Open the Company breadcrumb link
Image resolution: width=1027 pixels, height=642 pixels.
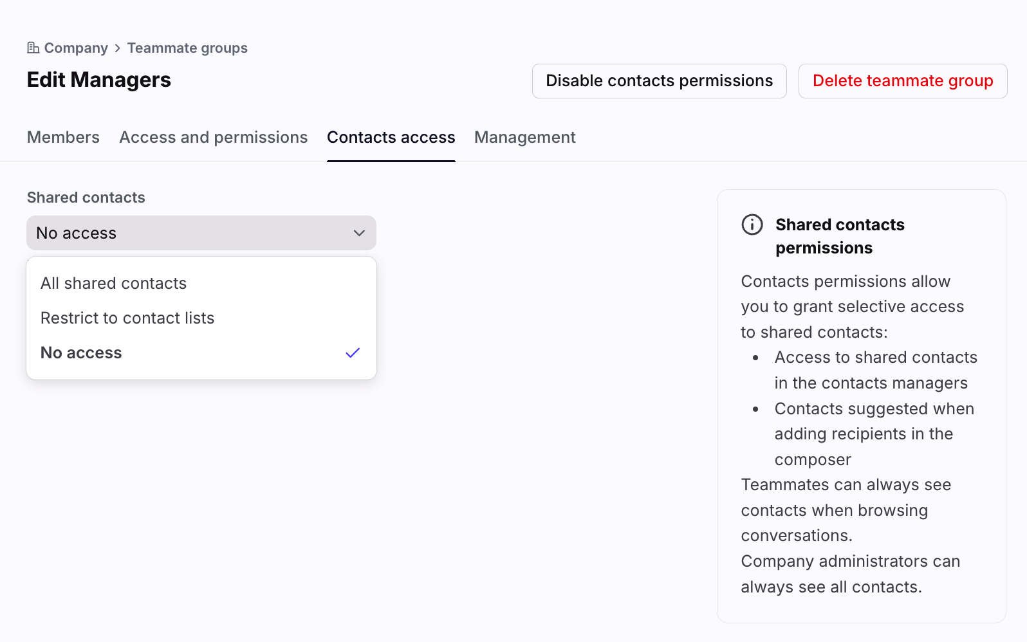tap(76, 48)
